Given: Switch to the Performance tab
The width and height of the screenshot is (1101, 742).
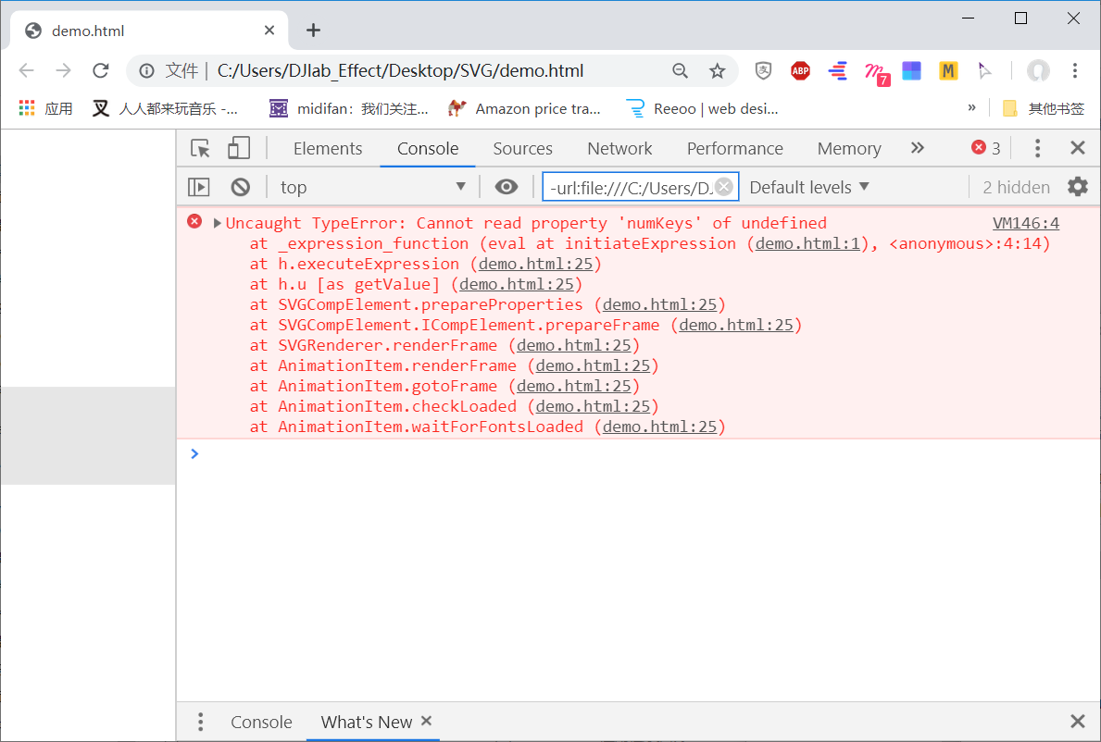Looking at the screenshot, I should coord(734,148).
